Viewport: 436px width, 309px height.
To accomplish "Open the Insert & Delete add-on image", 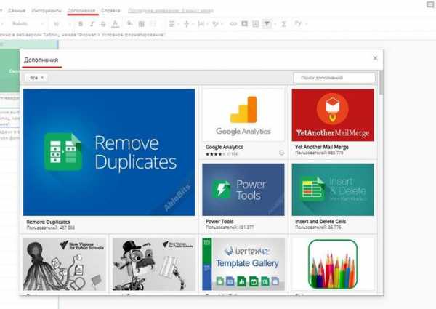I will (333, 190).
